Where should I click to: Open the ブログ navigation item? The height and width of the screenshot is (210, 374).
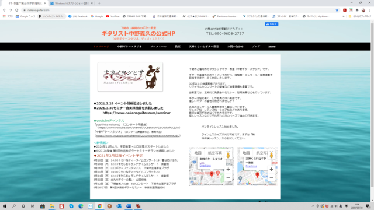(256, 47)
